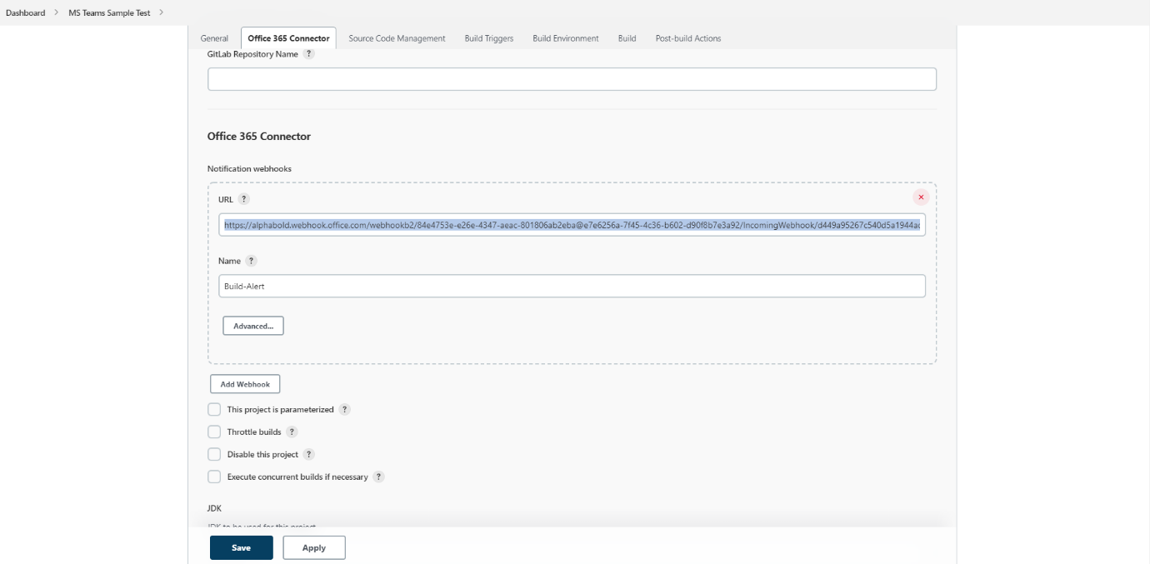Enable 'This project is parameterized'
1150x564 pixels.
coord(215,409)
